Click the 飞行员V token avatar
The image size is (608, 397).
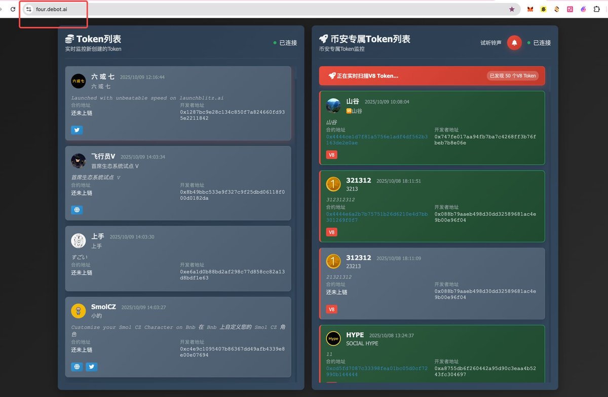(79, 161)
